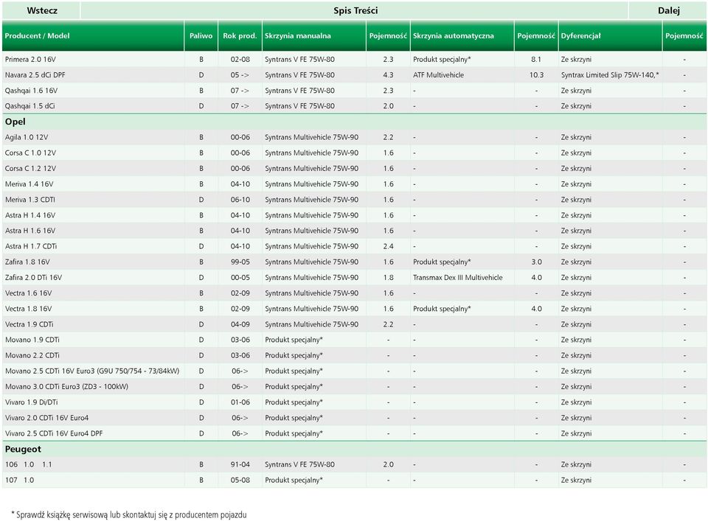Select Vivaro 2.0 CDTi 16V Euro4 model
Screen dimensions: 708x521
click(x=47, y=418)
